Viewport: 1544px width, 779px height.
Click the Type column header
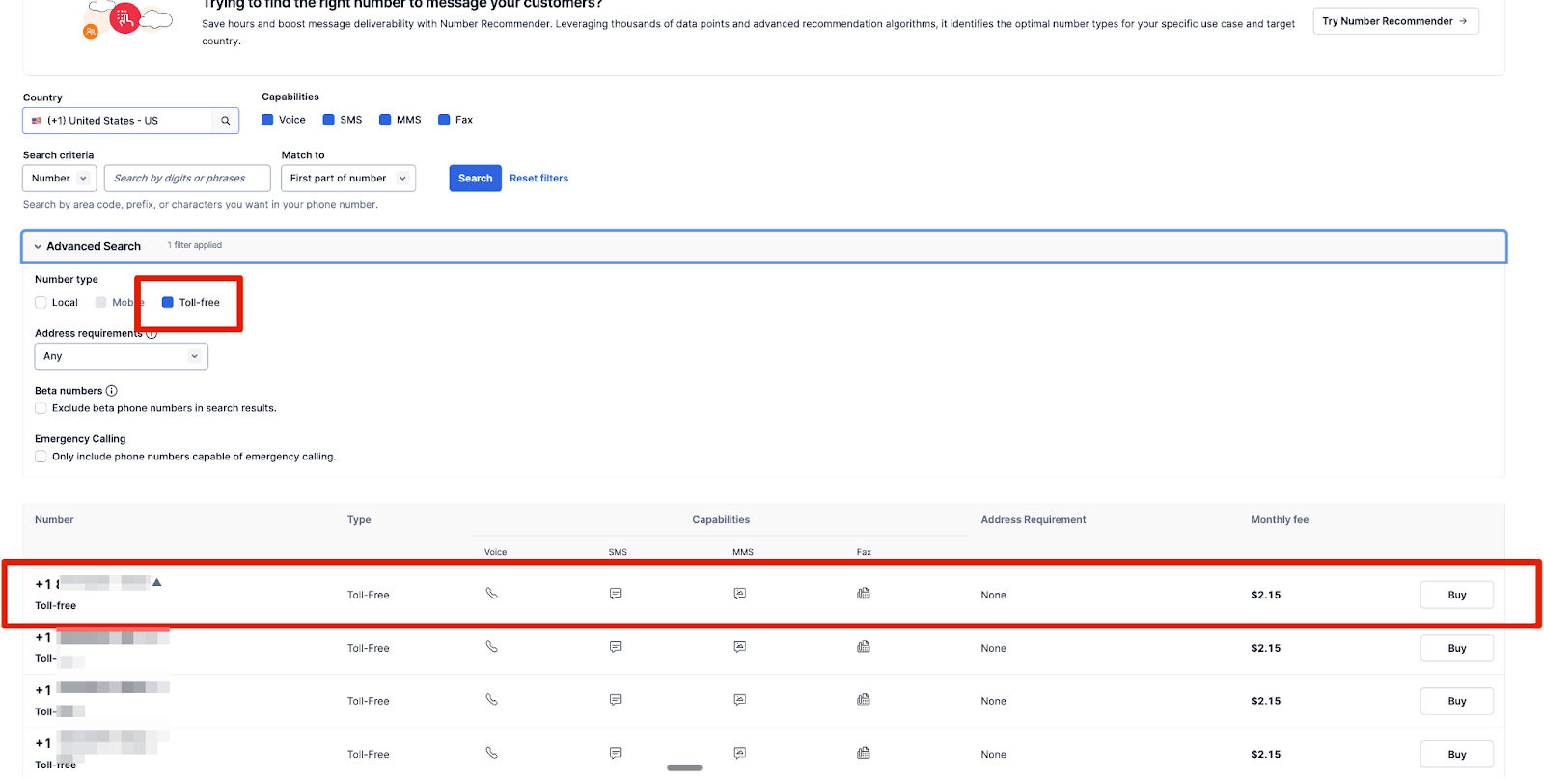click(359, 519)
